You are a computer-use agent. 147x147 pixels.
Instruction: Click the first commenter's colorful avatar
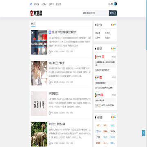tap(96, 57)
